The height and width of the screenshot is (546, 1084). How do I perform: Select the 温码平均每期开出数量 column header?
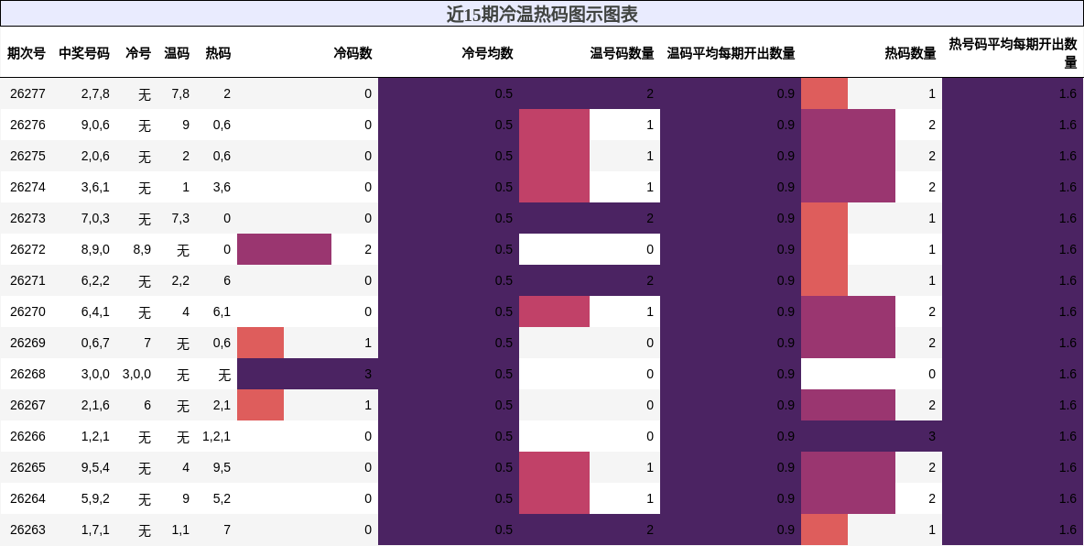[x=731, y=53]
